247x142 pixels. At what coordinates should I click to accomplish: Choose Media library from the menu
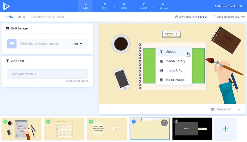pos(174,61)
